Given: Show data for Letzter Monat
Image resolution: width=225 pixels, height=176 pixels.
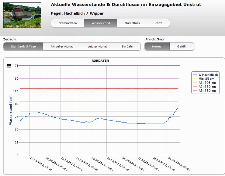Looking at the screenshot, I should click(97, 47).
